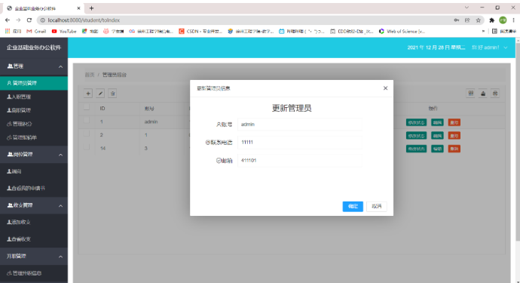The height and width of the screenshot is (283, 520).
Task: Open the first item under third sidebar group
Action: (34, 222)
